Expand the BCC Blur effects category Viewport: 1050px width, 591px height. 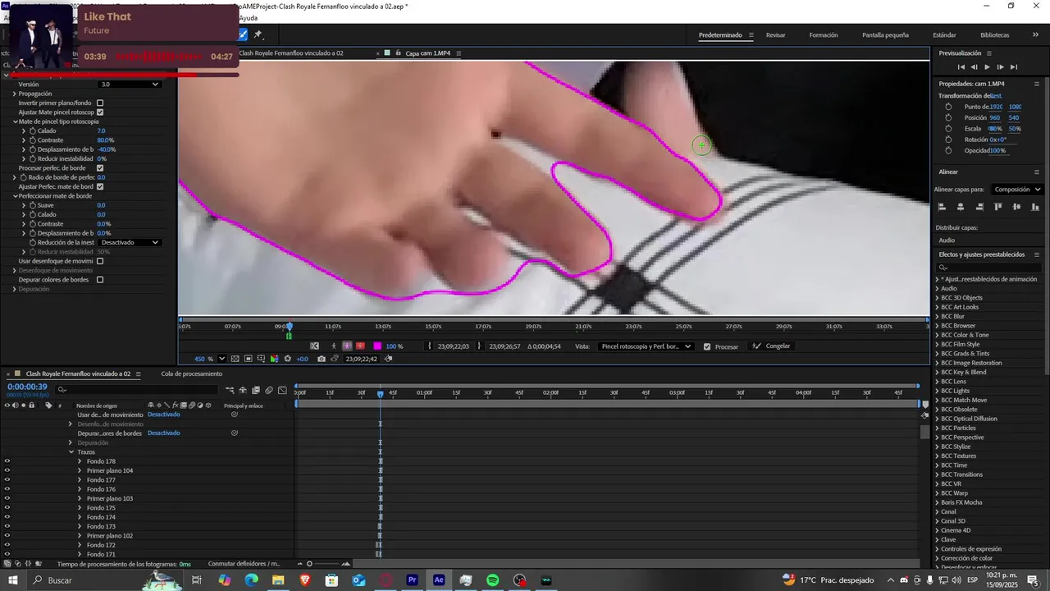(937, 316)
